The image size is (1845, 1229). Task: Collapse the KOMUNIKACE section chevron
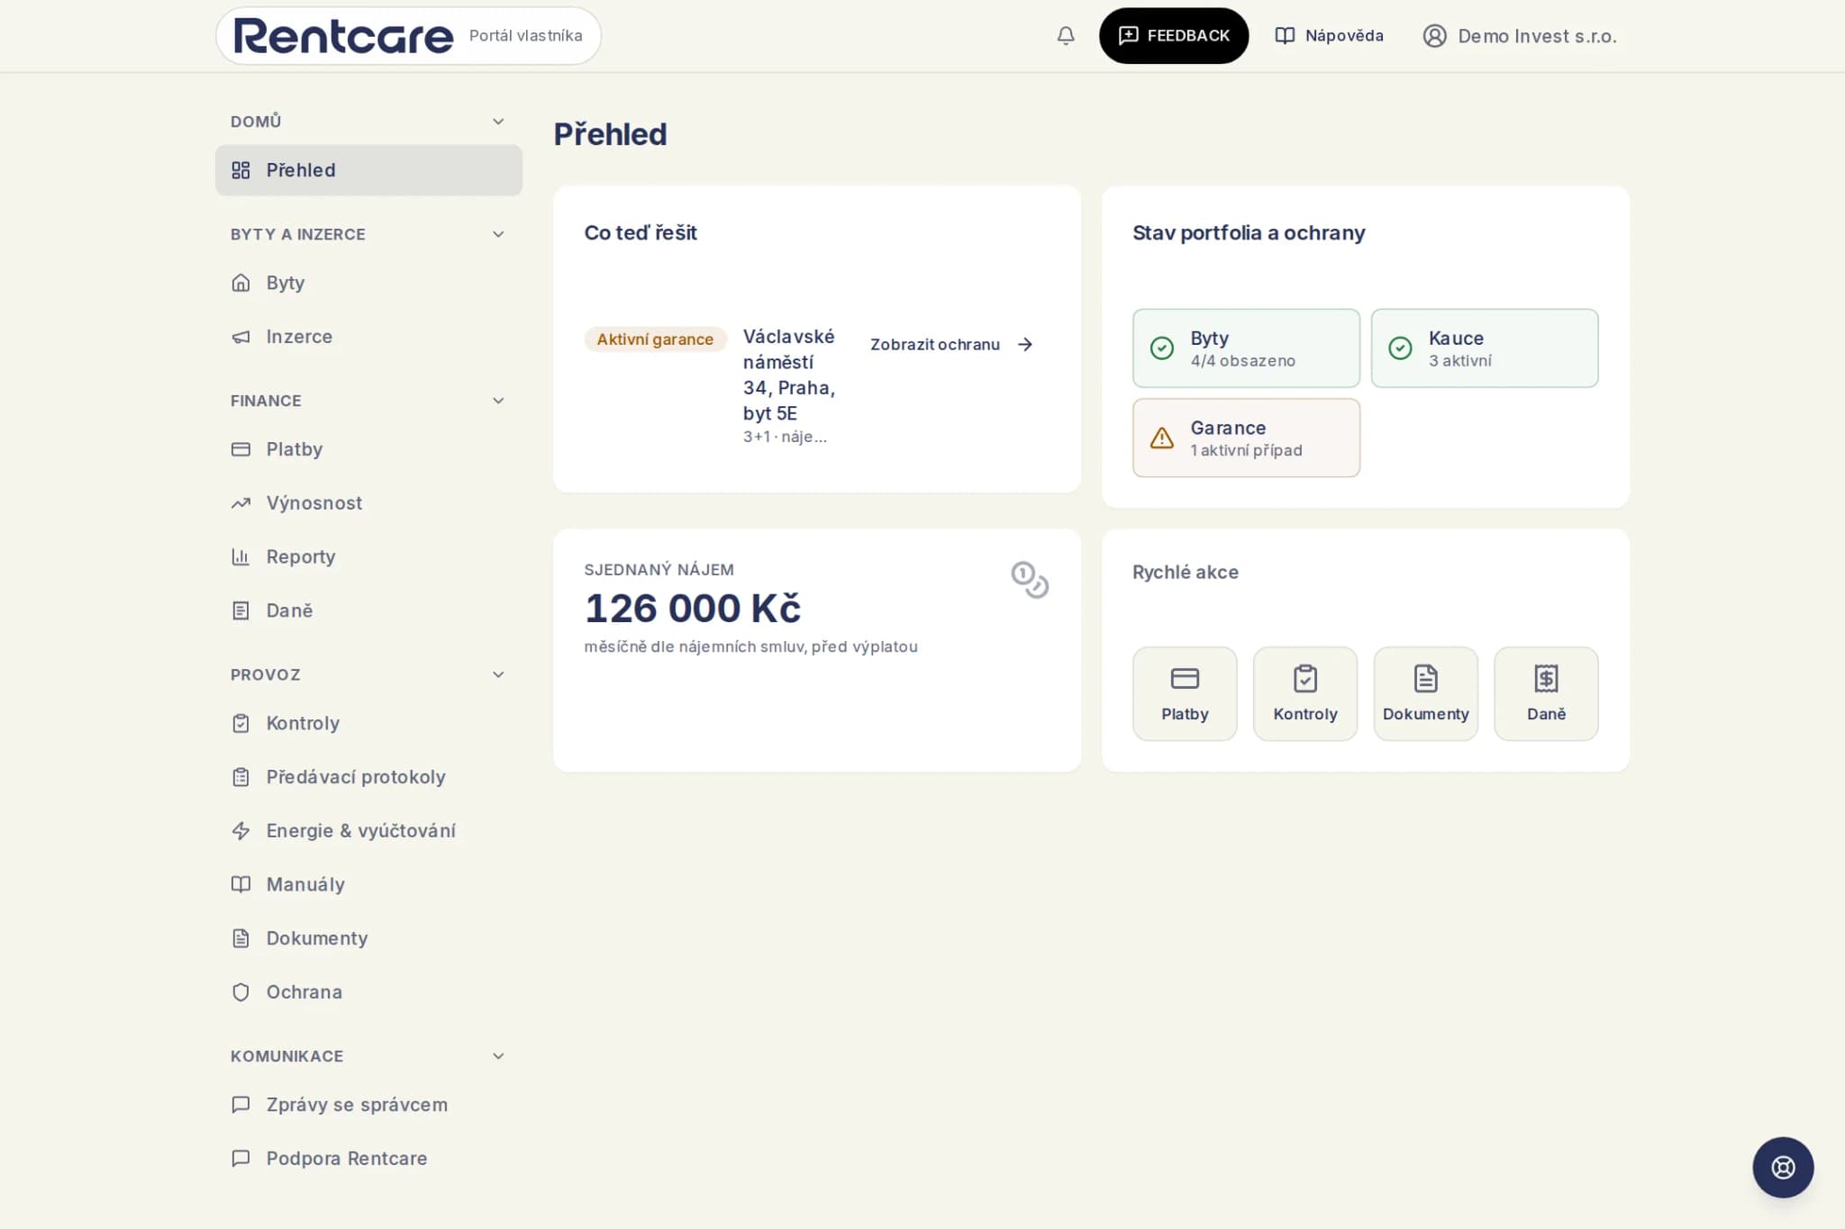coord(498,1056)
